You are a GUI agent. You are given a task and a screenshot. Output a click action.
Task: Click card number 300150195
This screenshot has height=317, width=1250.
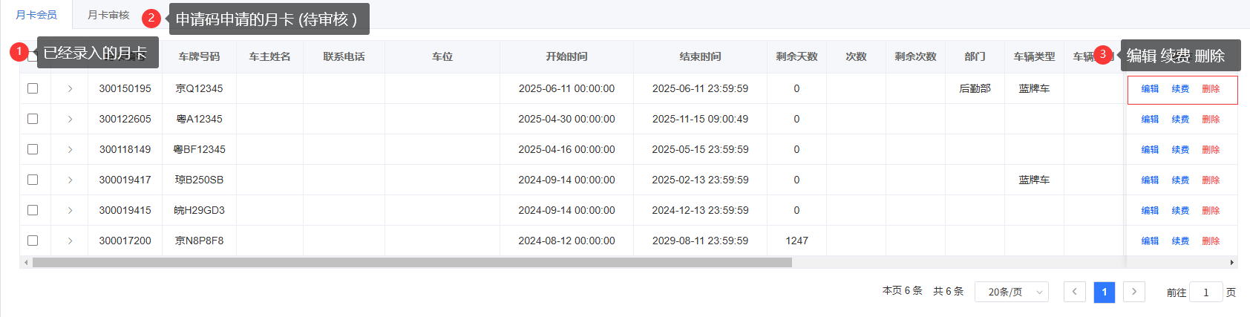pyautogui.click(x=125, y=88)
